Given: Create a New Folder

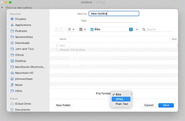Looking at the screenshot, I should [64, 105].
